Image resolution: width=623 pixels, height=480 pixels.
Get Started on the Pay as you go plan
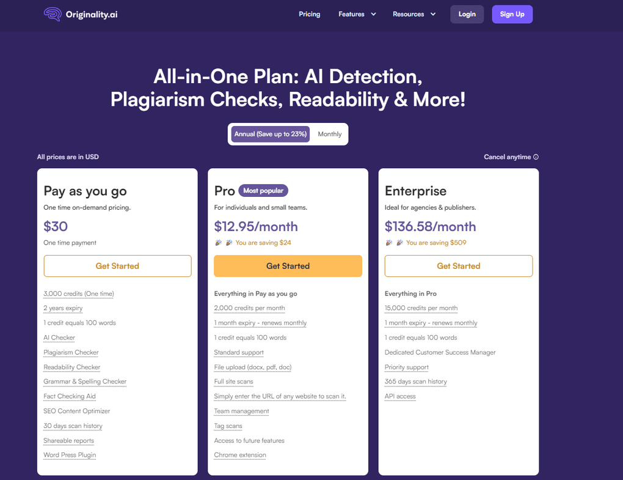click(117, 266)
